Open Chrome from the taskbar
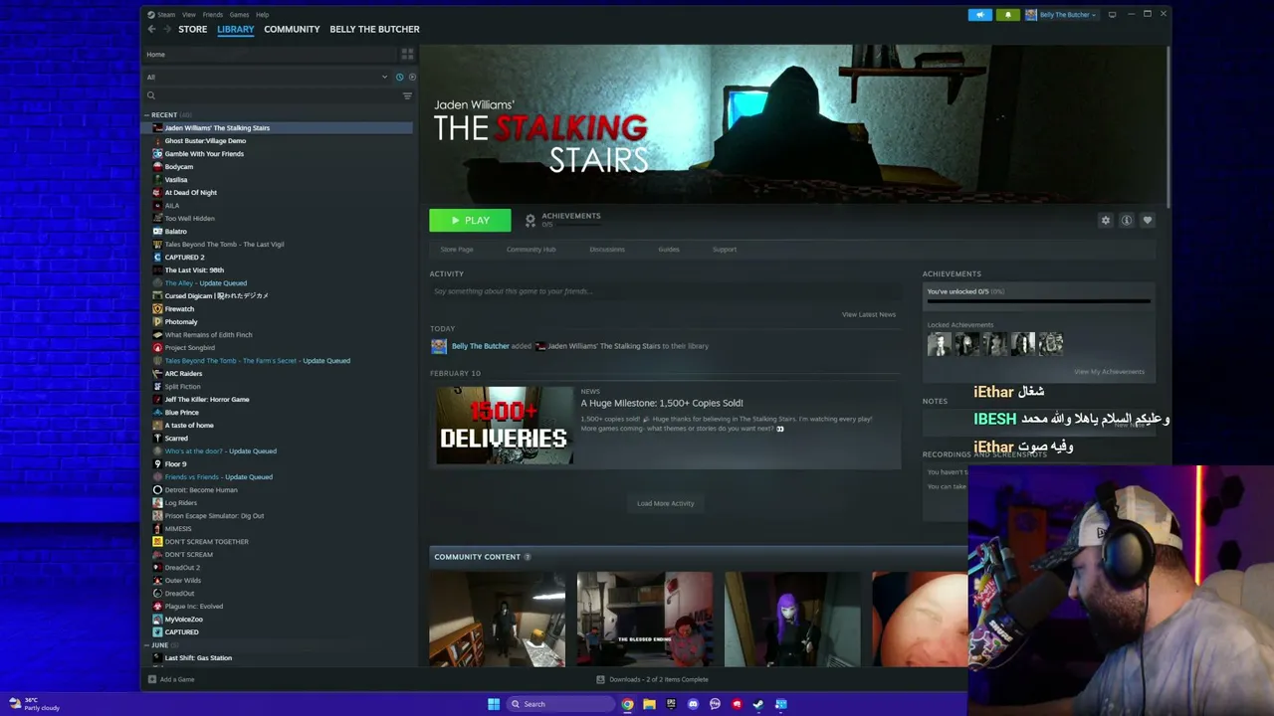 click(627, 704)
